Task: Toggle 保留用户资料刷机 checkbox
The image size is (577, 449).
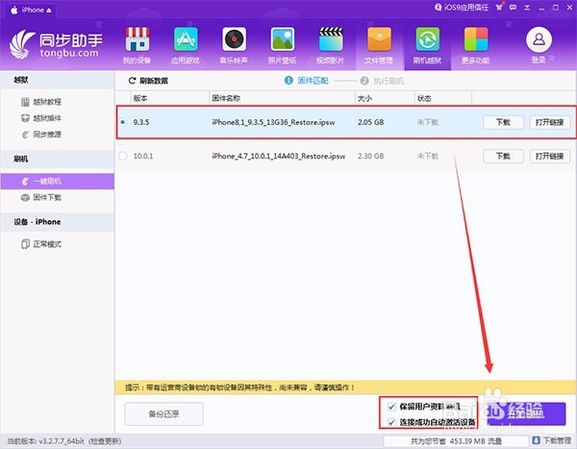Action: click(x=391, y=407)
